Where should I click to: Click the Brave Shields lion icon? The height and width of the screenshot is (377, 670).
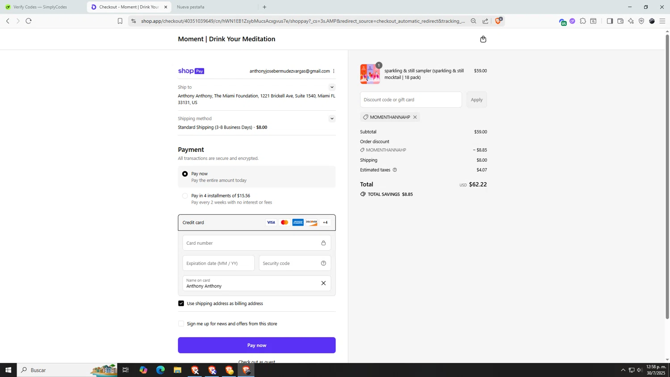point(498,21)
